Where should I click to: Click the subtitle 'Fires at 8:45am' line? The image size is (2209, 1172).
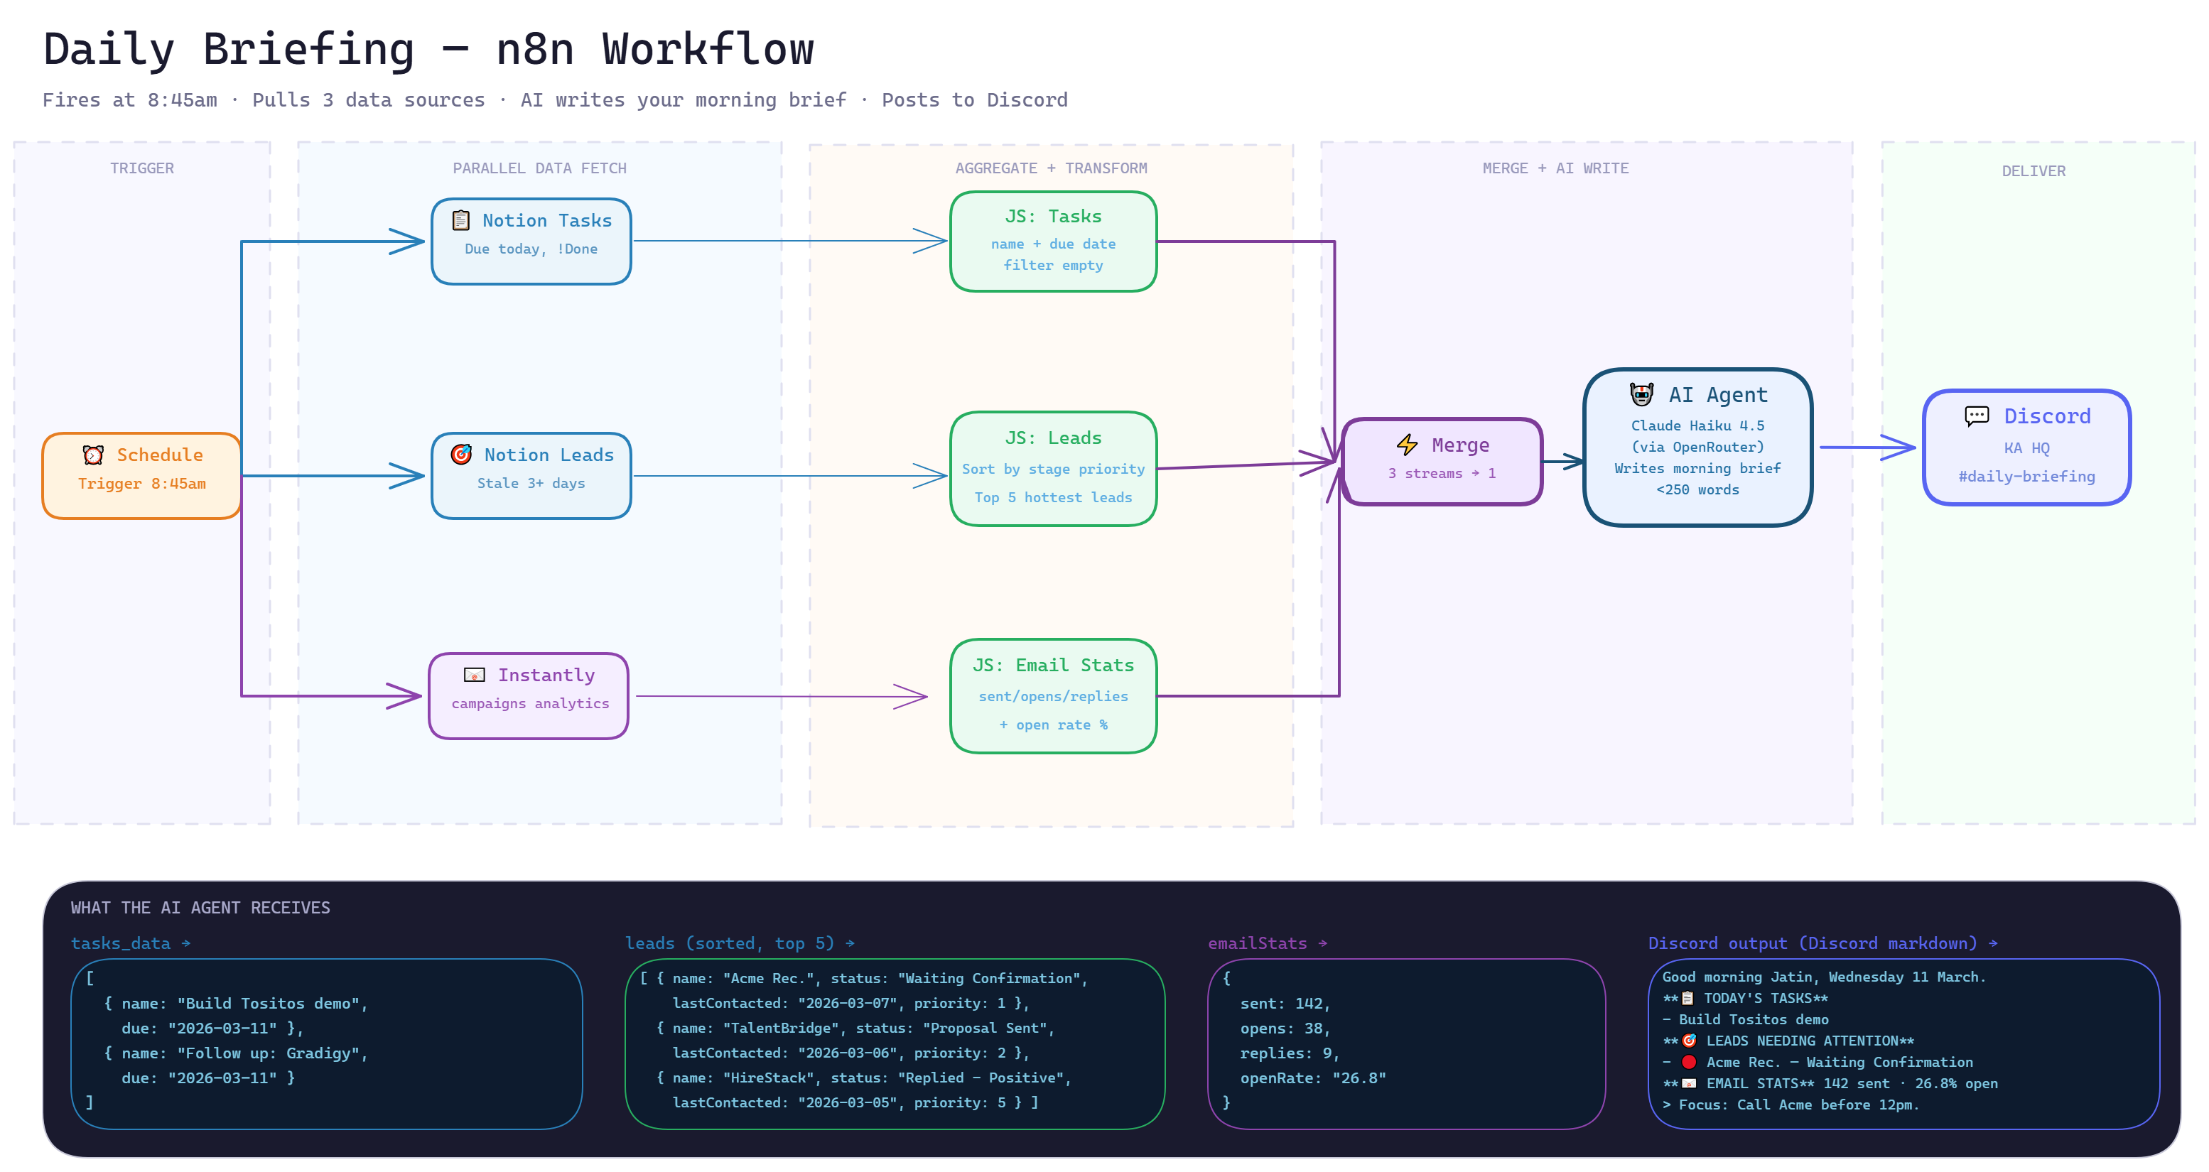(555, 100)
